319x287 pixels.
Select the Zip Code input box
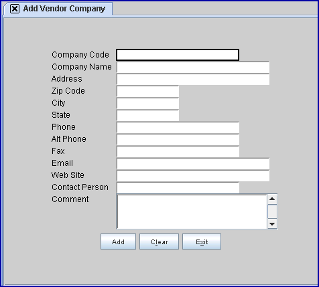pos(147,91)
